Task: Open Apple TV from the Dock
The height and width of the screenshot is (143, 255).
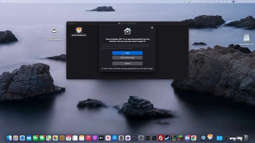Action: [102, 138]
